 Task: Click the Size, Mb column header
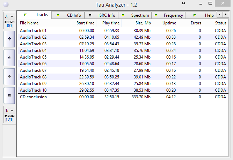pos(137,23)
